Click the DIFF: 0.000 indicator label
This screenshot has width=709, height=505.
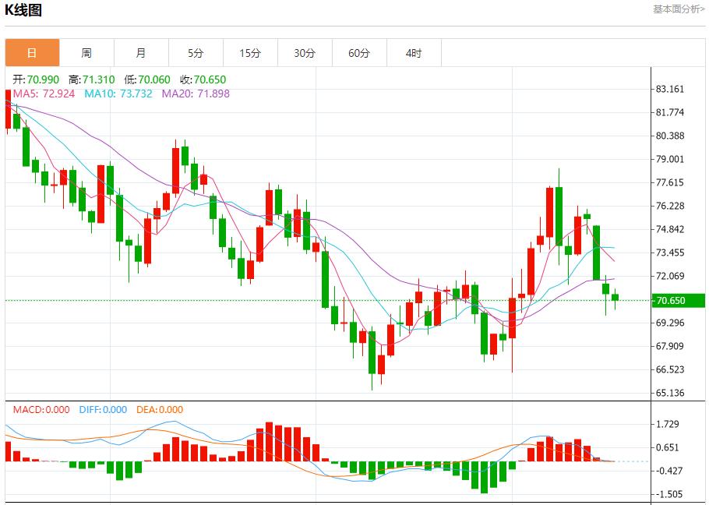pyautogui.click(x=103, y=410)
